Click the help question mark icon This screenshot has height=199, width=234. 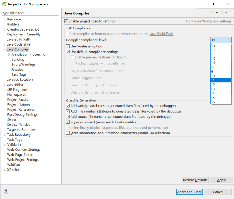6,192
